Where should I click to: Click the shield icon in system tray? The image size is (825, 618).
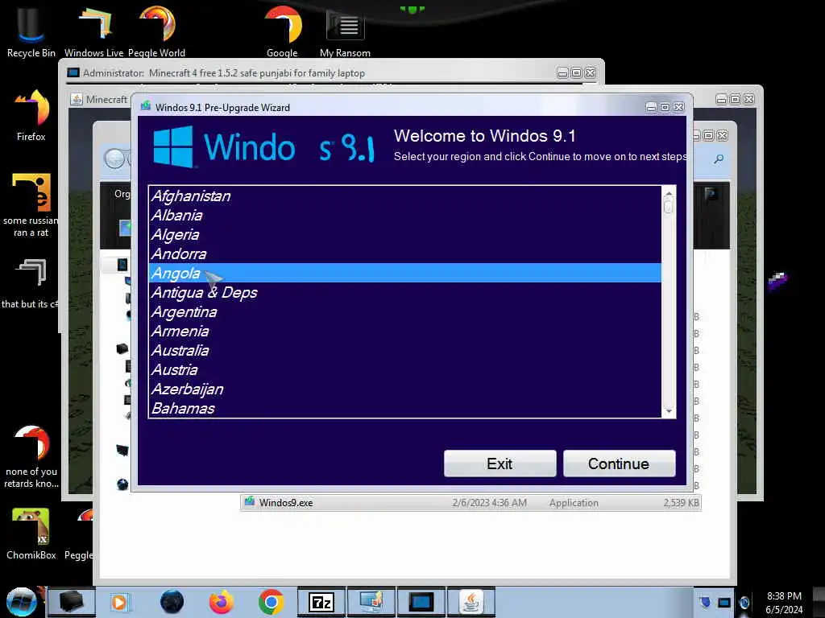click(705, 602)
